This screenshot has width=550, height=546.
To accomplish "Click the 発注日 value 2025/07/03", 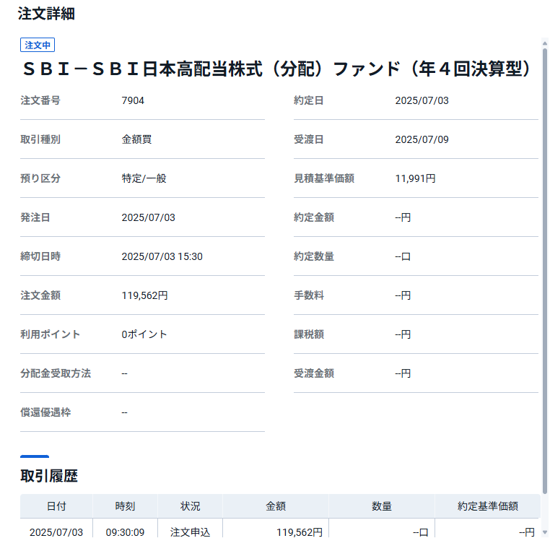I will [148, 217].
